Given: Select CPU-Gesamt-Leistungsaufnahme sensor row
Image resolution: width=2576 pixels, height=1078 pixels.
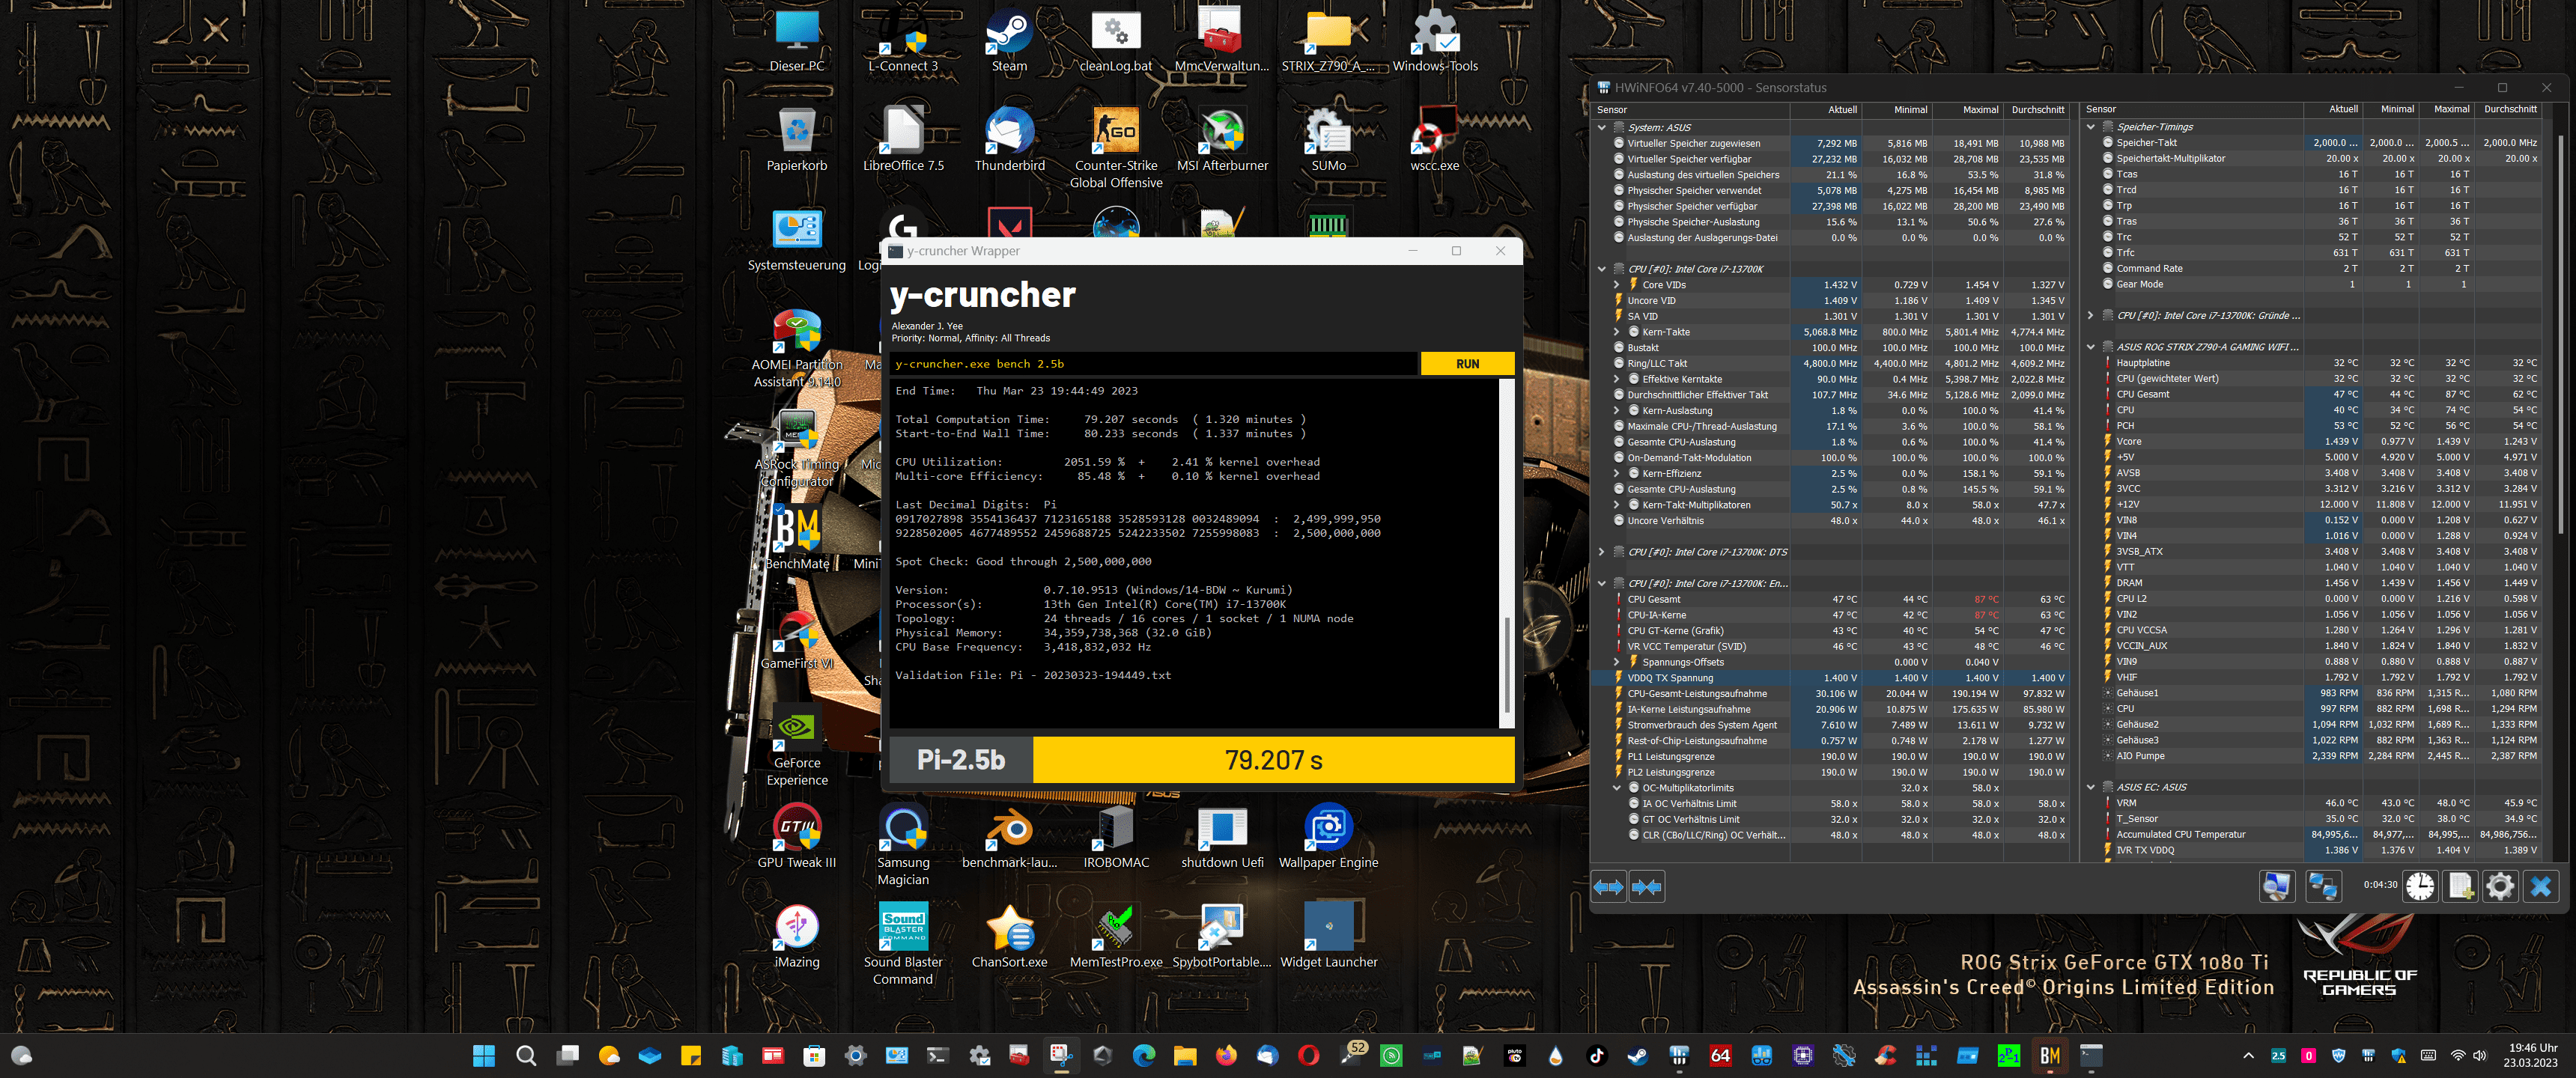Looking at the screenshot, I should click(1830, 693).
